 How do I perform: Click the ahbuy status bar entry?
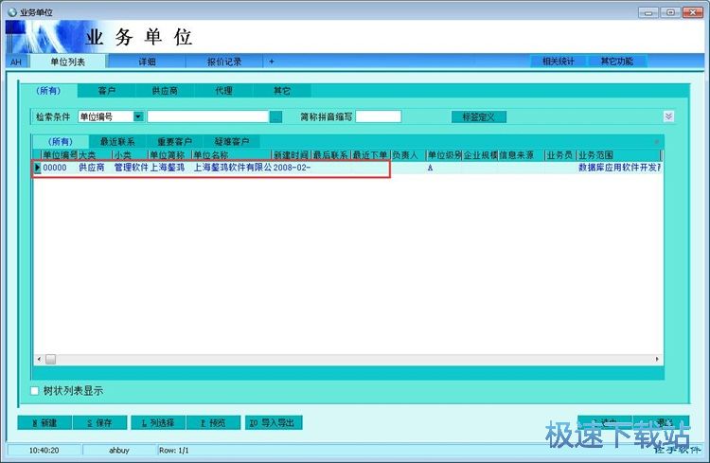point(119,451)
